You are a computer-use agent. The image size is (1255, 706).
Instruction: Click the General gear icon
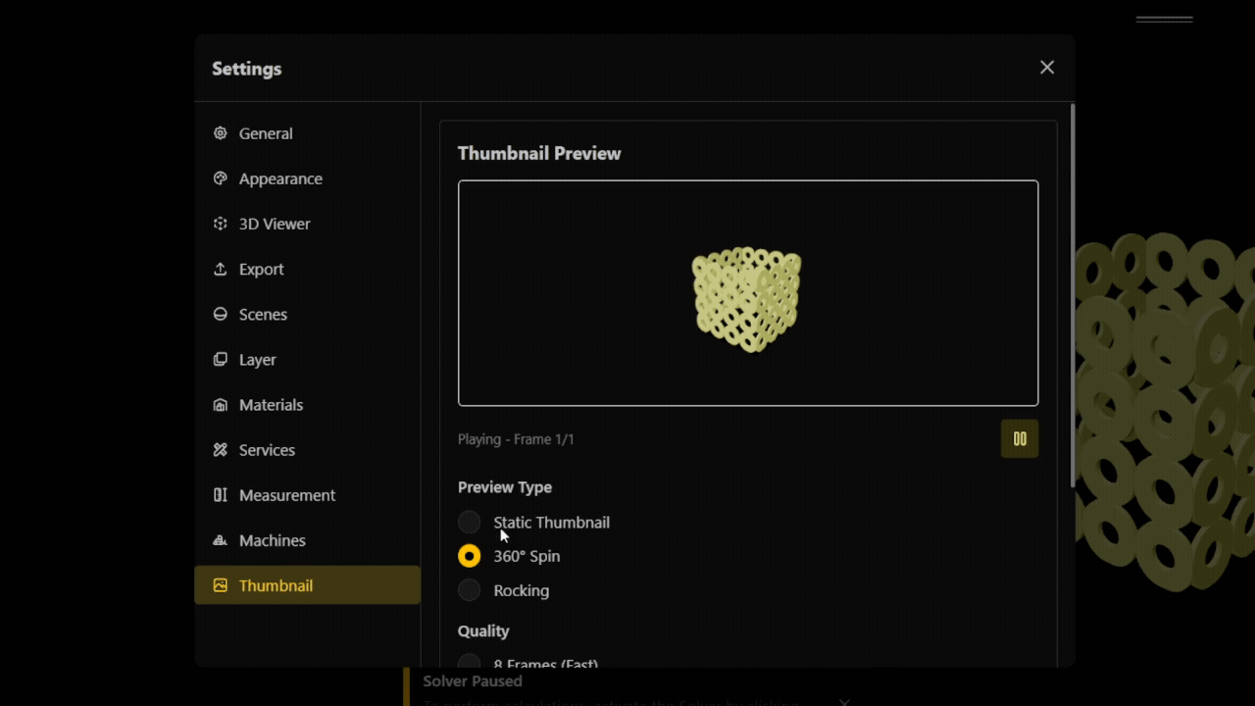pos(220,133)
